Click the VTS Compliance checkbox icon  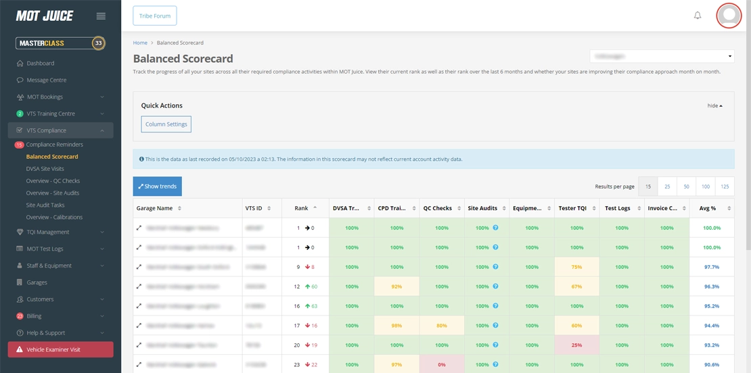click(20, 130)
